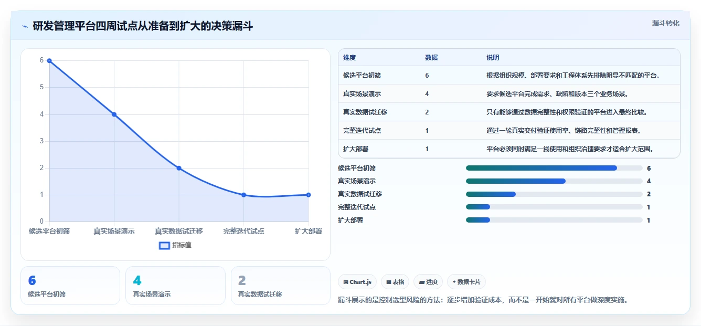
Task: Click the 真实场景演示 progress bar
Action: tap(554, 181)
